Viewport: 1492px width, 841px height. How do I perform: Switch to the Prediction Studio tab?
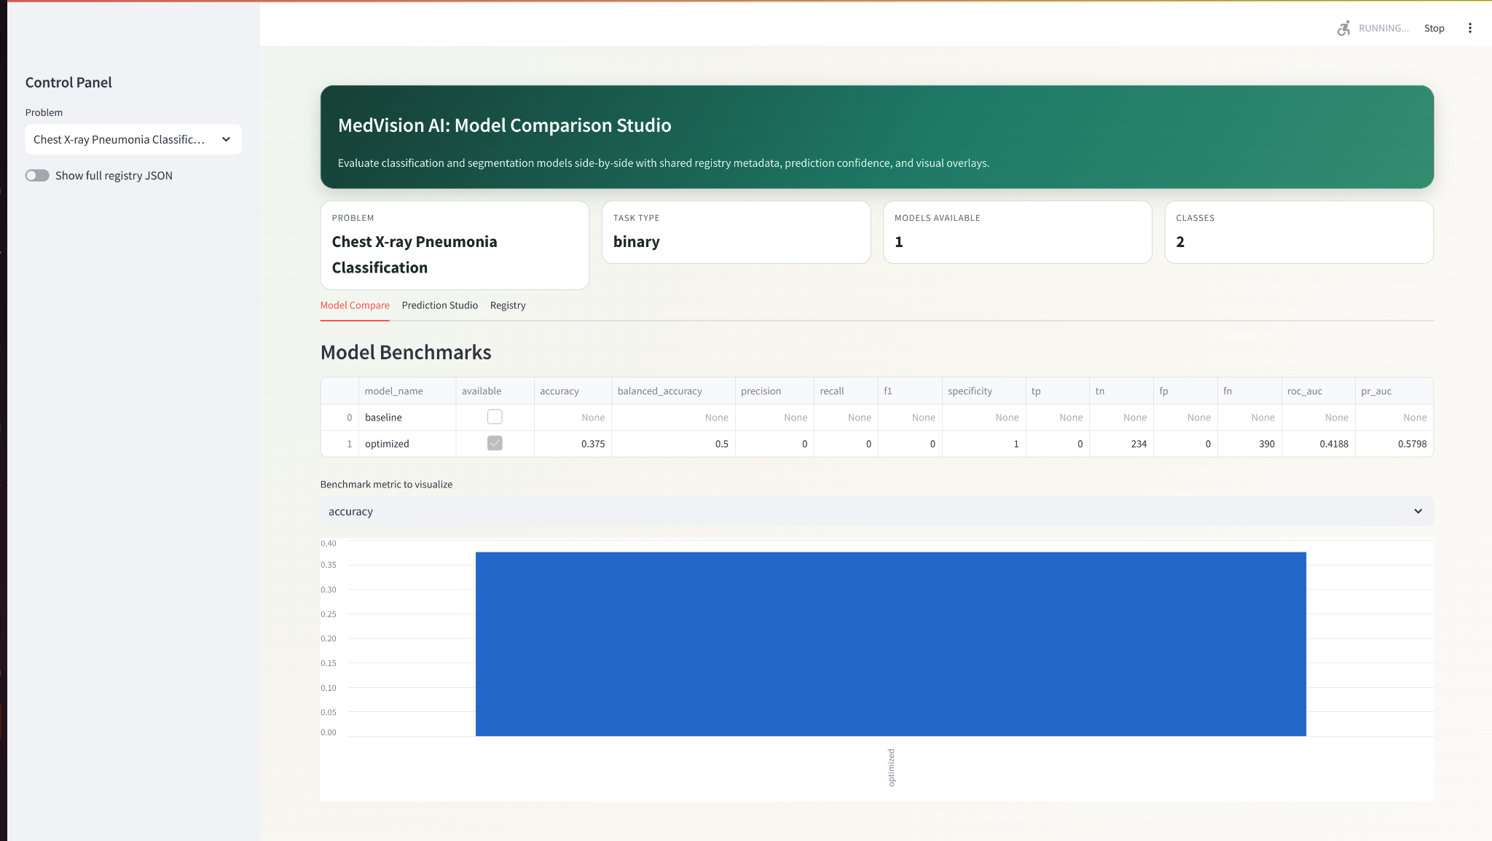coord(439,305)
